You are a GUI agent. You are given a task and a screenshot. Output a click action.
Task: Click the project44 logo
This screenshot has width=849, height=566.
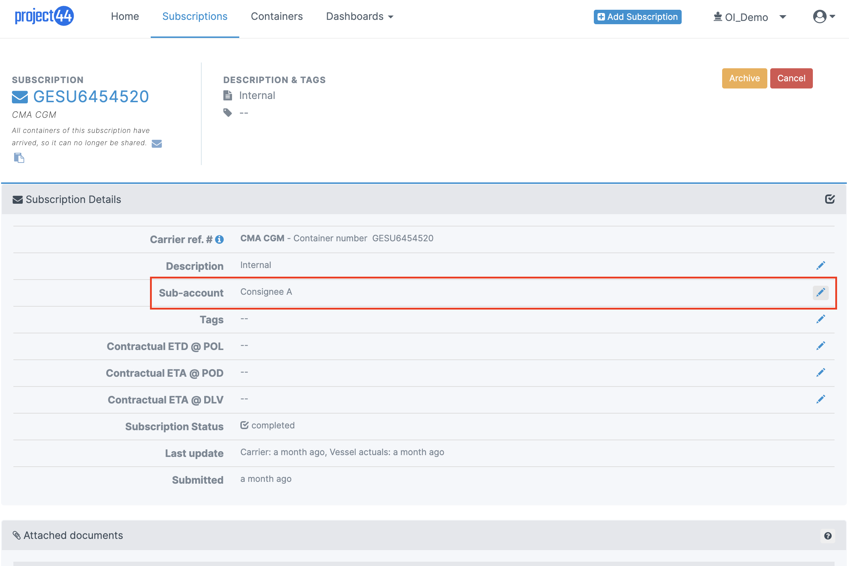click(44, 16)
